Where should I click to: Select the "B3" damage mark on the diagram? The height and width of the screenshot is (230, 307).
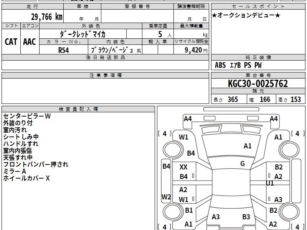(x=246, y=217)
